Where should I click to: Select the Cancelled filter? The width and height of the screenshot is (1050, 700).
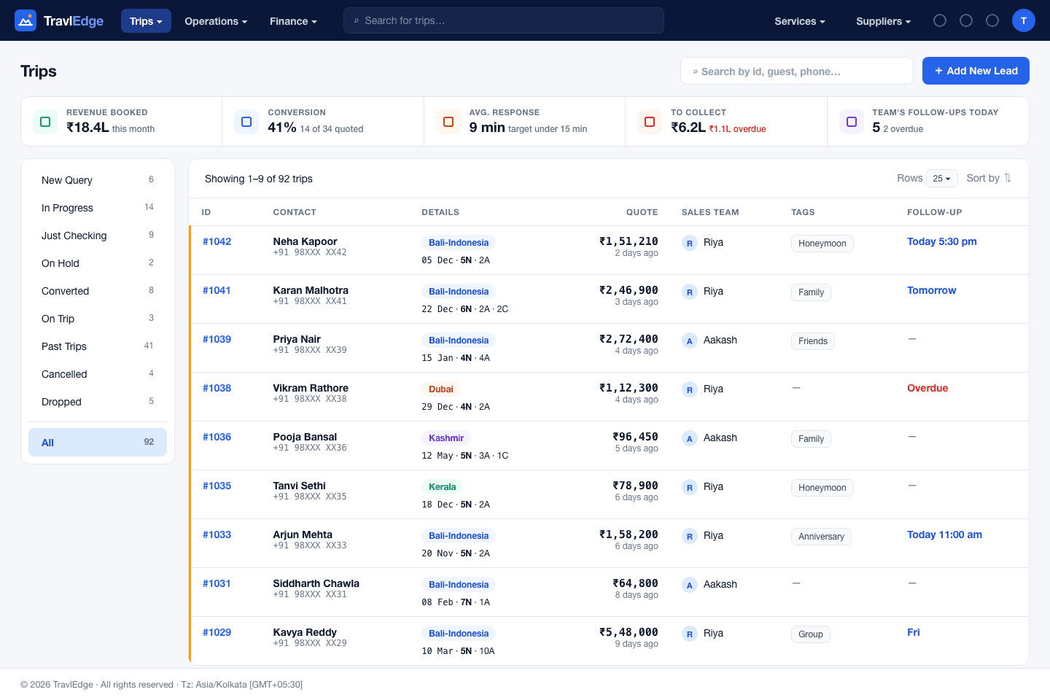98,374
